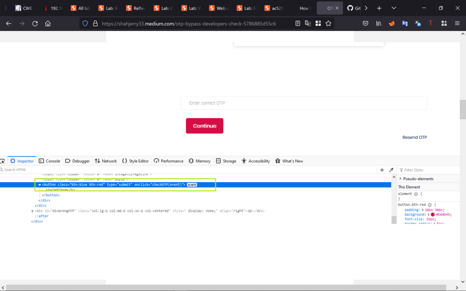Click the Resend OTP link
The image size is (466, 291).
pyautogui.click(x=415, y=137)
